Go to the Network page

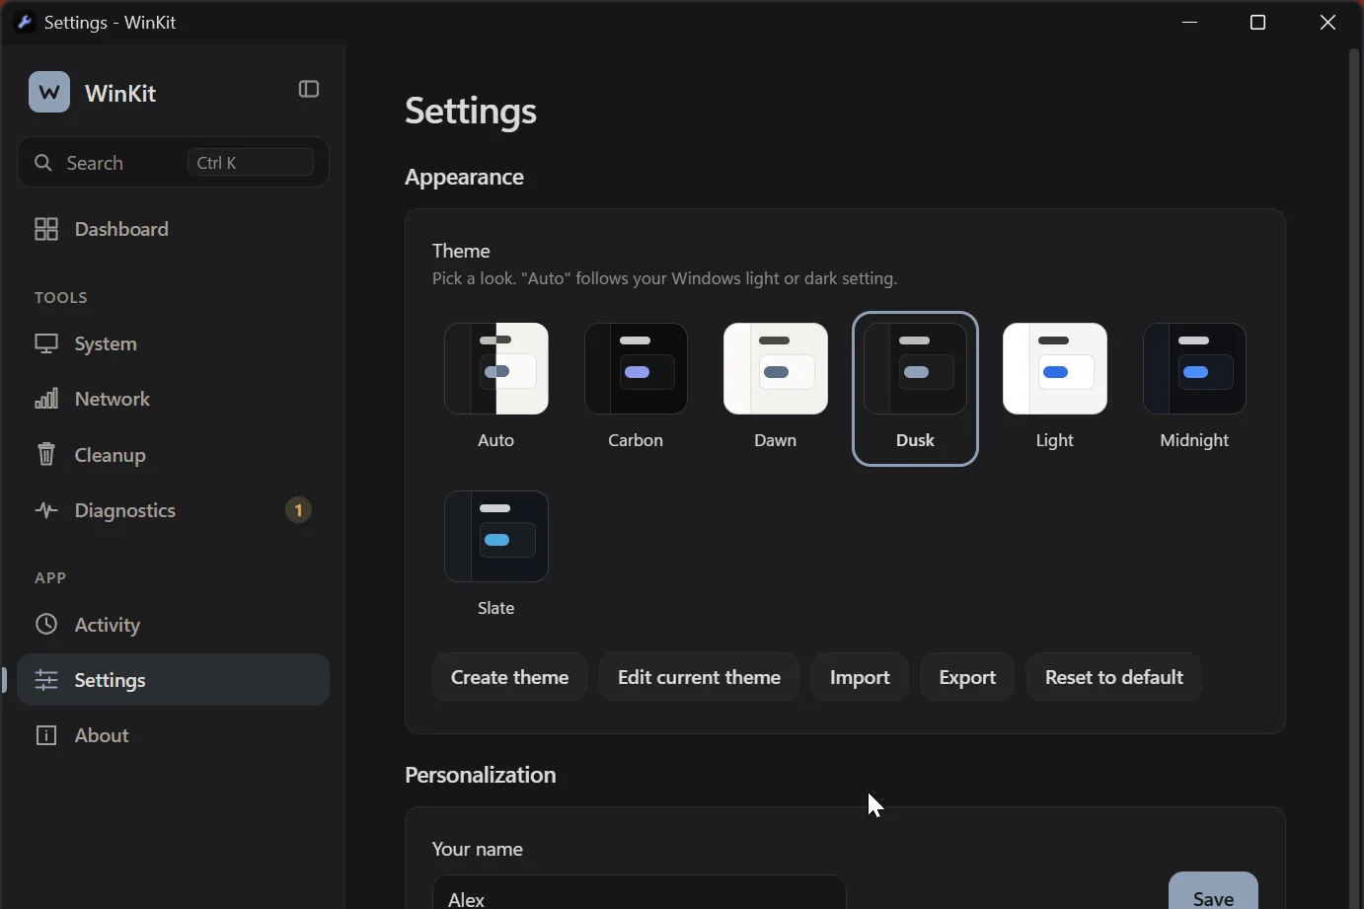click(x=174, y=400)
